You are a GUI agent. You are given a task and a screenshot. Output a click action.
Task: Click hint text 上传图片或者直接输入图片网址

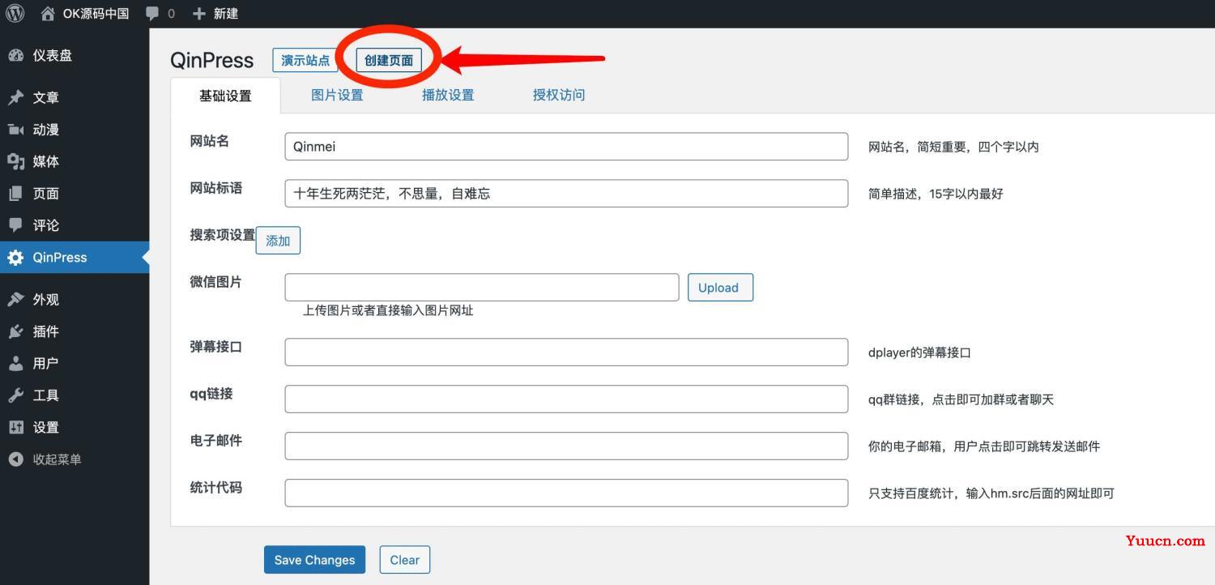click(388, 310)
